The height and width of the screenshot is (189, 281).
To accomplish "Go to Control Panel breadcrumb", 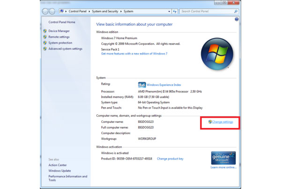I will point(77,11).
